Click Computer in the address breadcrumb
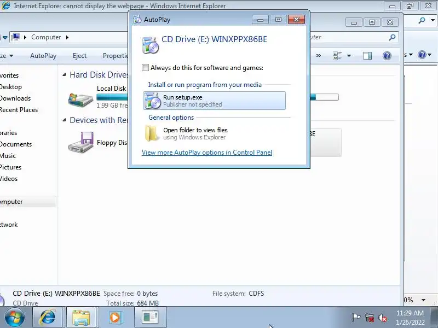The height and width of the screenshot is (328, 438). [46, 37]
